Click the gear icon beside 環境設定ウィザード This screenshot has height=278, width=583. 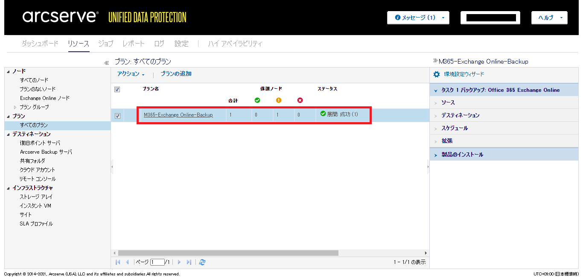[437, 74]
